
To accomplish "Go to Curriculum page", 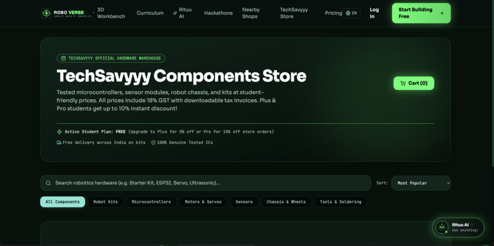I will pos(150,13).
